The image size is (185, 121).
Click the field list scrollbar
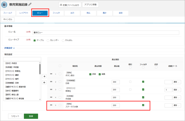(40, 69)
